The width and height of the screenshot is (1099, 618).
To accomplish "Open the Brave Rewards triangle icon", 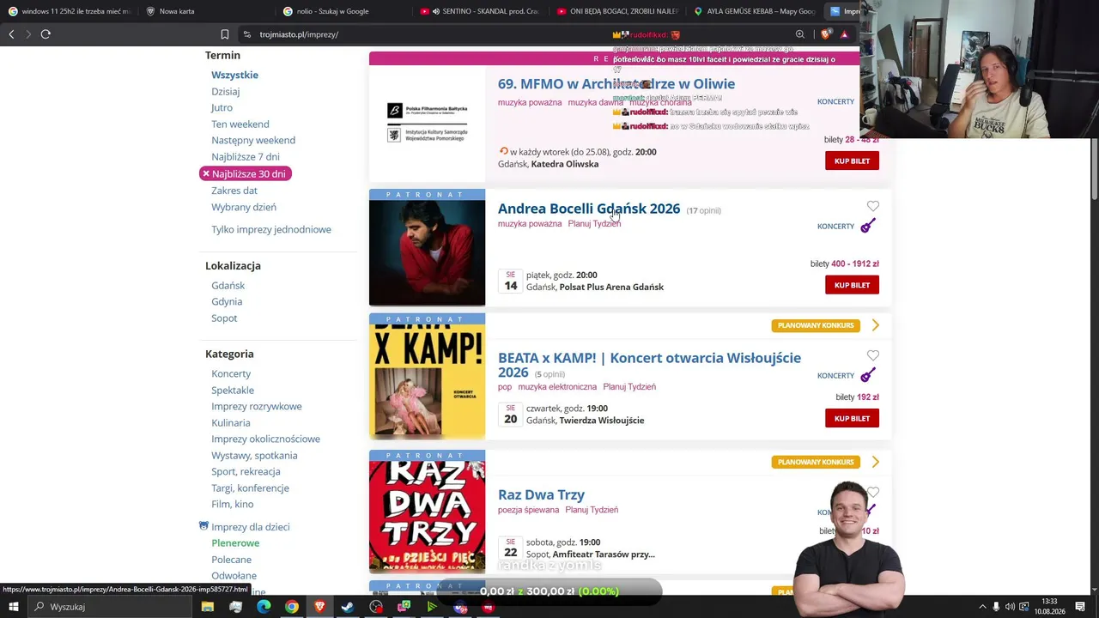I will [x=844, y=34].
